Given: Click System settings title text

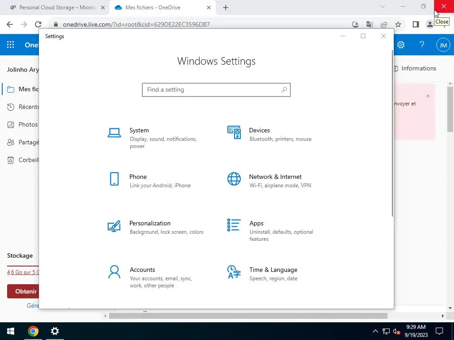Looking at the screenshot, I should coord(139,131).
